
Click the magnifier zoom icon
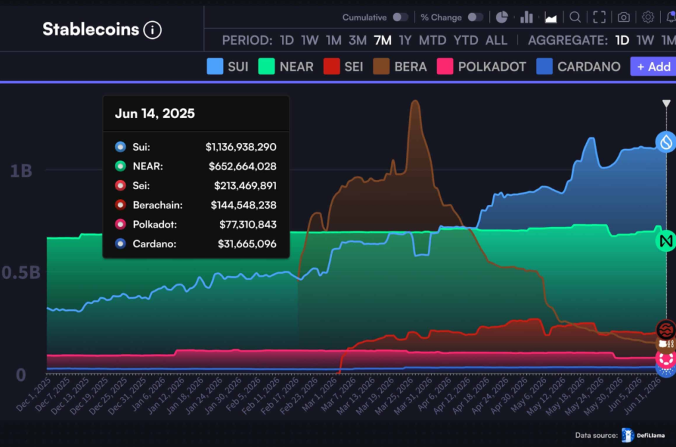tap(576, 17)
